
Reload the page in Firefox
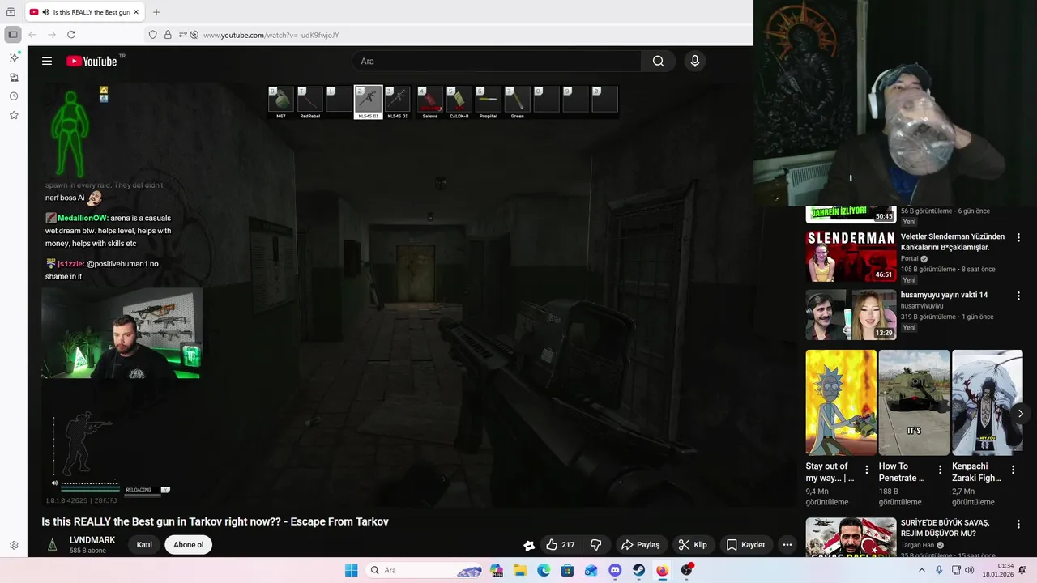click(x=71, y=35)
